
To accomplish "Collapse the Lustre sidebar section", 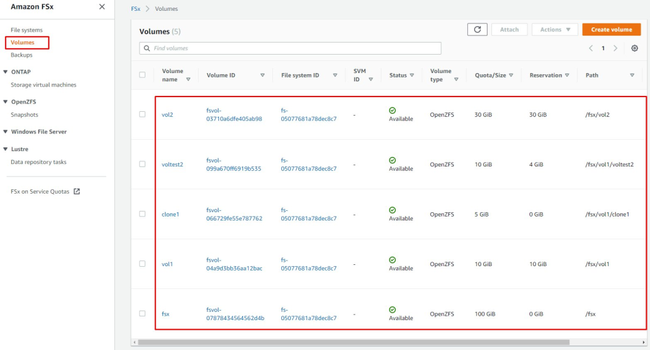I will pyautogui.click(x=5, y=149).
